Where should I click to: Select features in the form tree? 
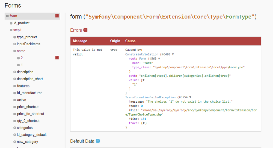click(23, 86)
